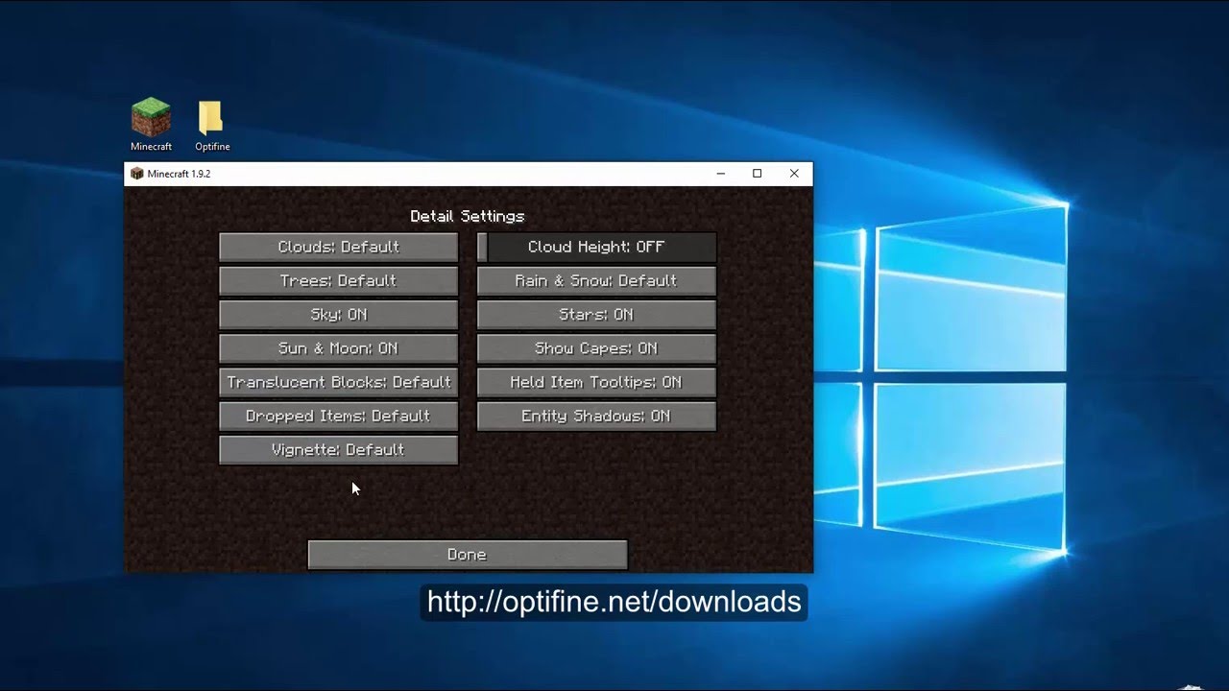
Task: Toggle Sky: ON setting
Action: [x=338, y=315]
